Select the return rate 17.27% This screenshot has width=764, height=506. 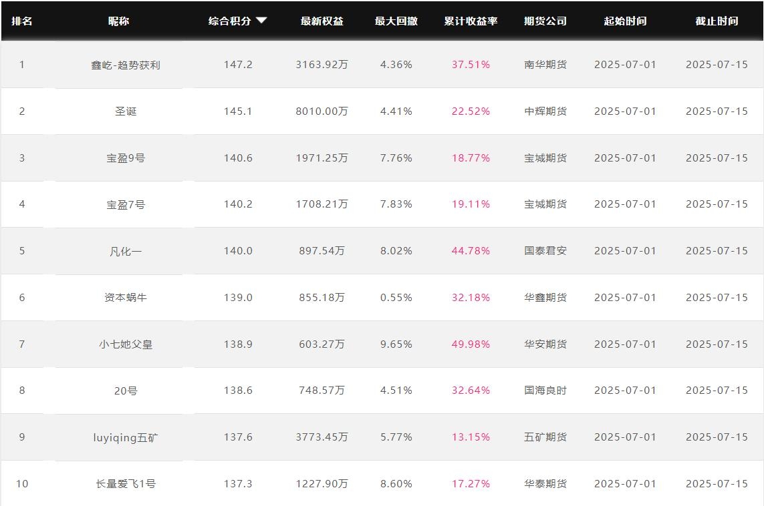click(x=471, y=484)
